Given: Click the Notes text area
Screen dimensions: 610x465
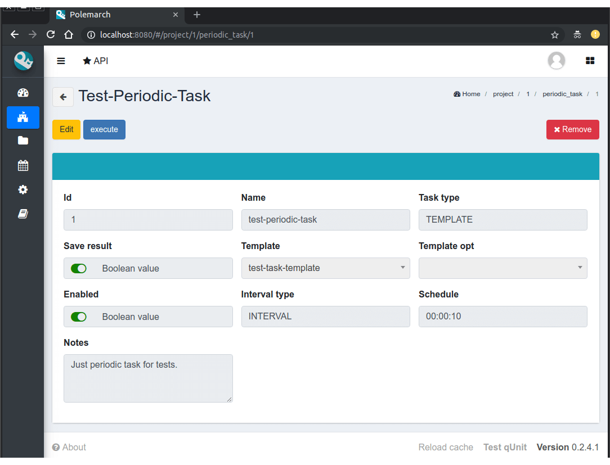Looking at the screenshot, I should tap(148, 378).
